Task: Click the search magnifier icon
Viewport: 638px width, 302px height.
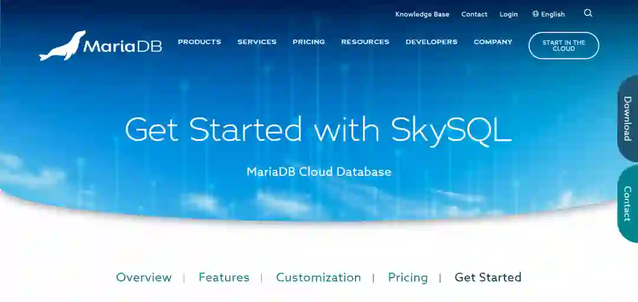Action: (588, 13)
